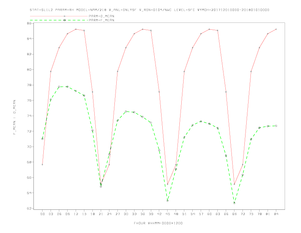Click x-axis tick label 39
301x233 pixels.
[151, 214]
